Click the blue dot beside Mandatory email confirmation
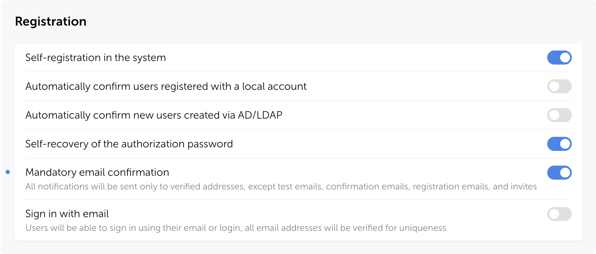The height and width of the screenshot is (254, 596). (x=8, y=172)
